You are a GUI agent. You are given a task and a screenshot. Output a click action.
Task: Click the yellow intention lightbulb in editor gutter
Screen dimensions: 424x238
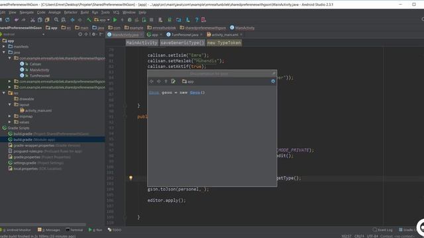(131, 178)
